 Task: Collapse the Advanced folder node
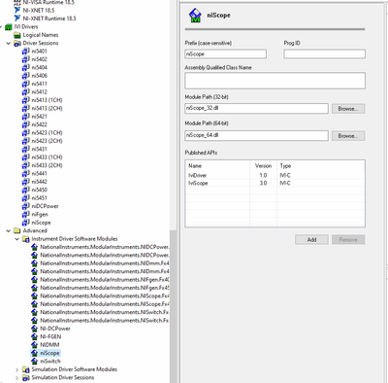pyautogui.click(x=9, y=230)
